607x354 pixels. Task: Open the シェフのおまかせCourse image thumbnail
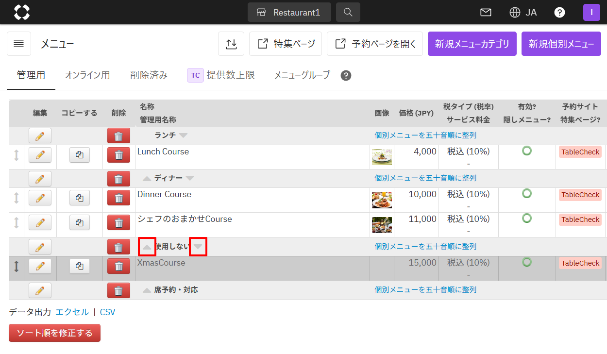pos(382,225)
